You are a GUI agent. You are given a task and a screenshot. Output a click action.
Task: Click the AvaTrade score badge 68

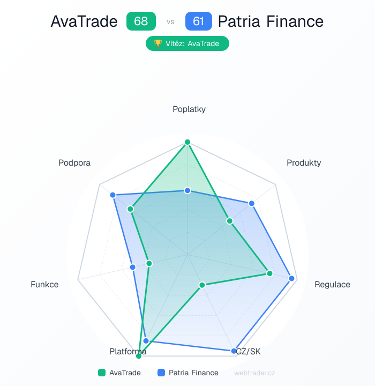(x=141, y=21)
